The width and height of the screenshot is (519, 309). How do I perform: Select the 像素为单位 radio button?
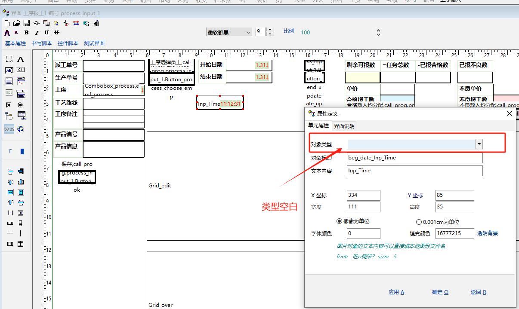coord(340,221)
